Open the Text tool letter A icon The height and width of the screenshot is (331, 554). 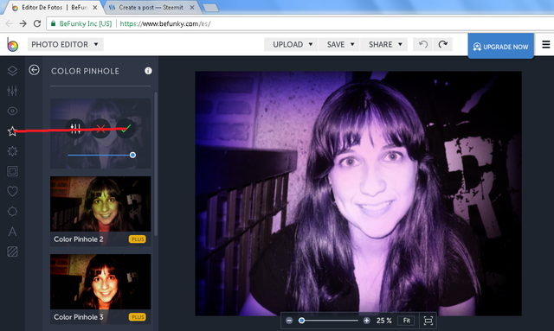12,232
